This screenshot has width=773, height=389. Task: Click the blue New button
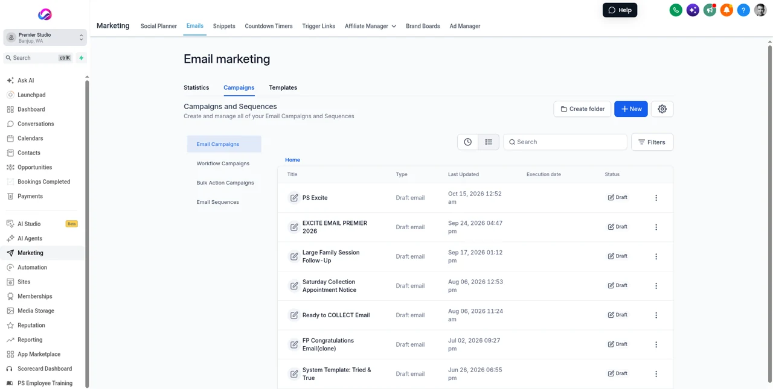pos(631,109)
